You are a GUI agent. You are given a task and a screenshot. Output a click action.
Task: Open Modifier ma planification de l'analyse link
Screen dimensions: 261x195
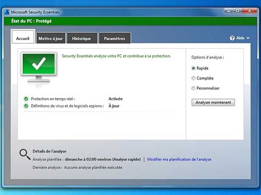click(x=179, y=159)
